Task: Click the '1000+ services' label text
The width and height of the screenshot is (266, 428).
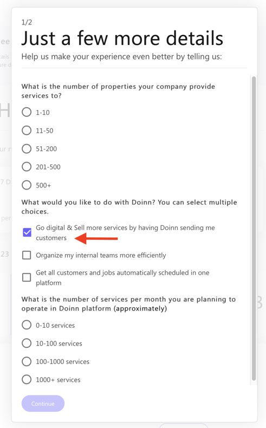Action: (x=58, y=380)
